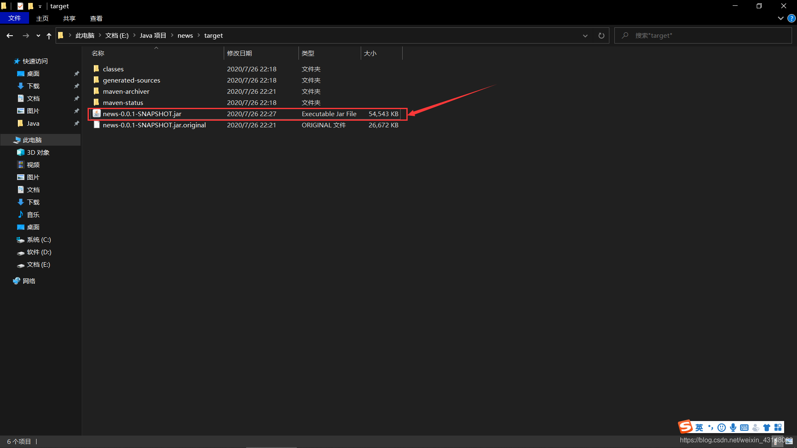
Task: Open pinned 文档 under Quick access
Action: tap(33, 98)
